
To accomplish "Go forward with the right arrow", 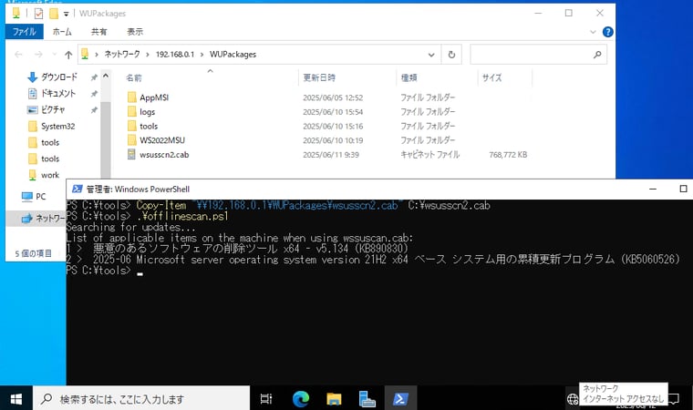I will click(38, 55).
